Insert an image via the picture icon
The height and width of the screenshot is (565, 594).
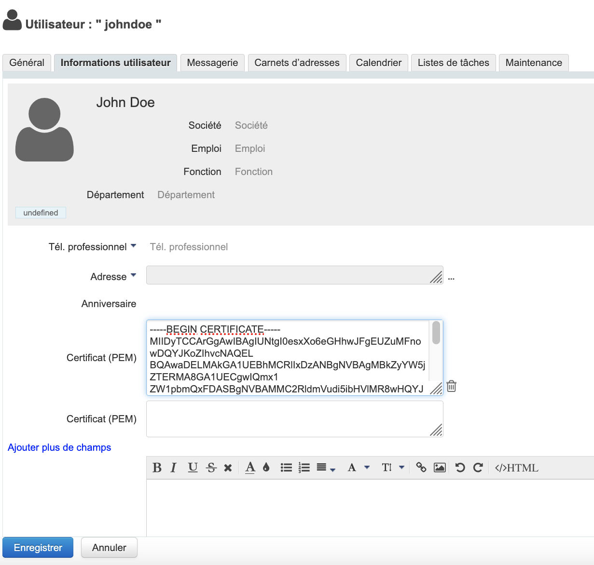tap(440, 468)
